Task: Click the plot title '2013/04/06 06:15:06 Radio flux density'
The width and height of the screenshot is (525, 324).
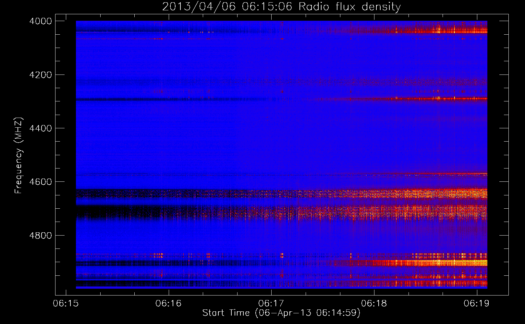Action: click(281, 6)
